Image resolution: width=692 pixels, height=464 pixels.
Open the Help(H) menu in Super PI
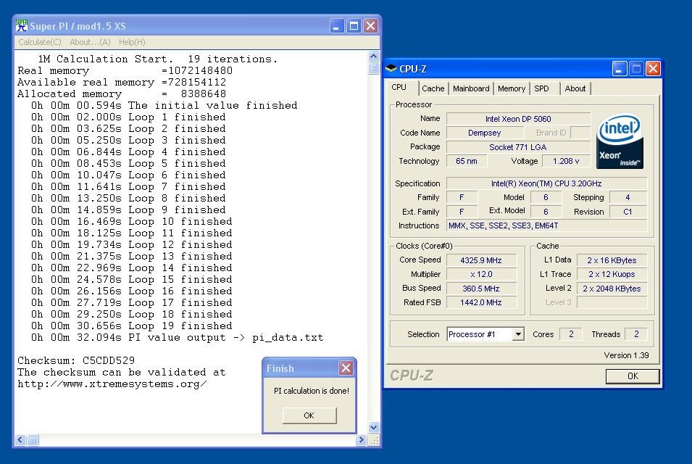click(x=132, y=42)
